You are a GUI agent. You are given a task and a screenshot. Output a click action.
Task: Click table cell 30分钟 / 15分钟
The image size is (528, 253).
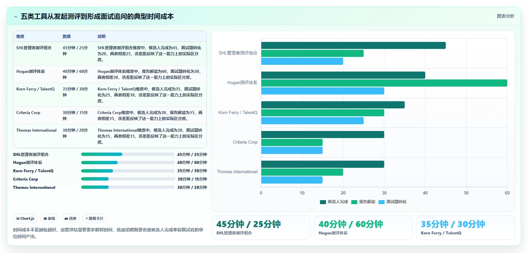click(x=75, y=116)
